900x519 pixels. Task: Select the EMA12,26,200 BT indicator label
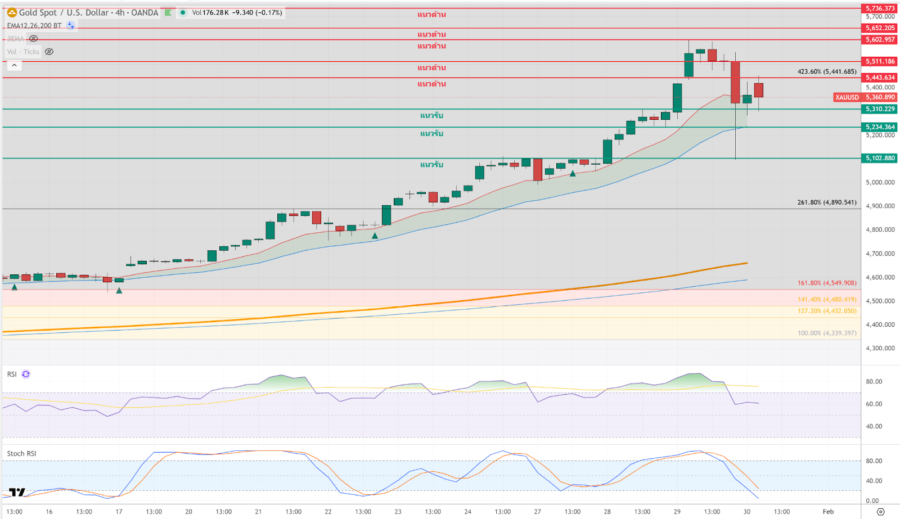pyautogui.click(x=34, y=25)
